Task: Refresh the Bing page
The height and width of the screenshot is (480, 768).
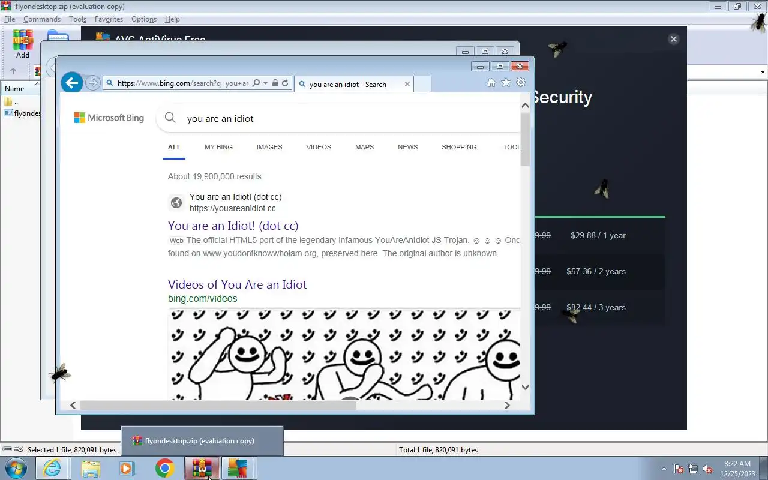Action: coord(285,83)
